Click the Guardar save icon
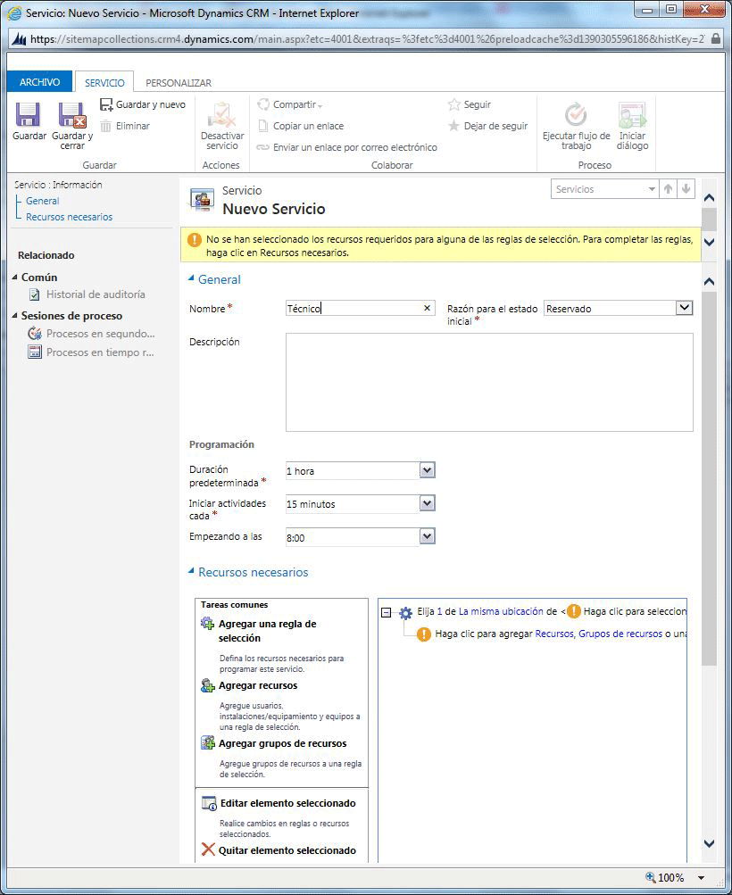Image resolution: width=732 pixels, height=895 pixels. pos(28,115)
